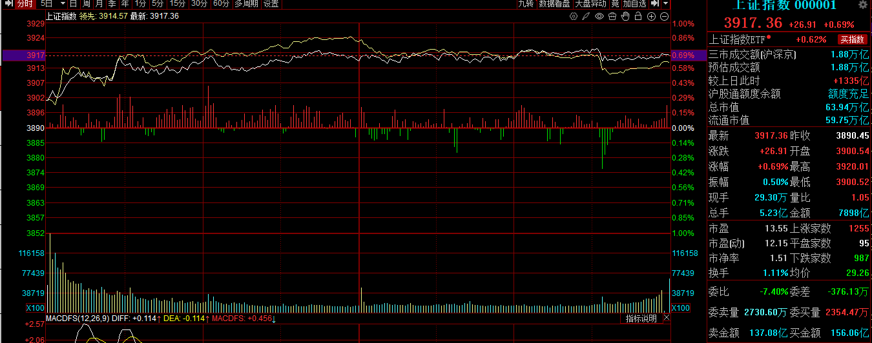Switch to the 15分 period tab
Image resolution: width=872 pixels, height=343 pixels.
coord(178,4)
